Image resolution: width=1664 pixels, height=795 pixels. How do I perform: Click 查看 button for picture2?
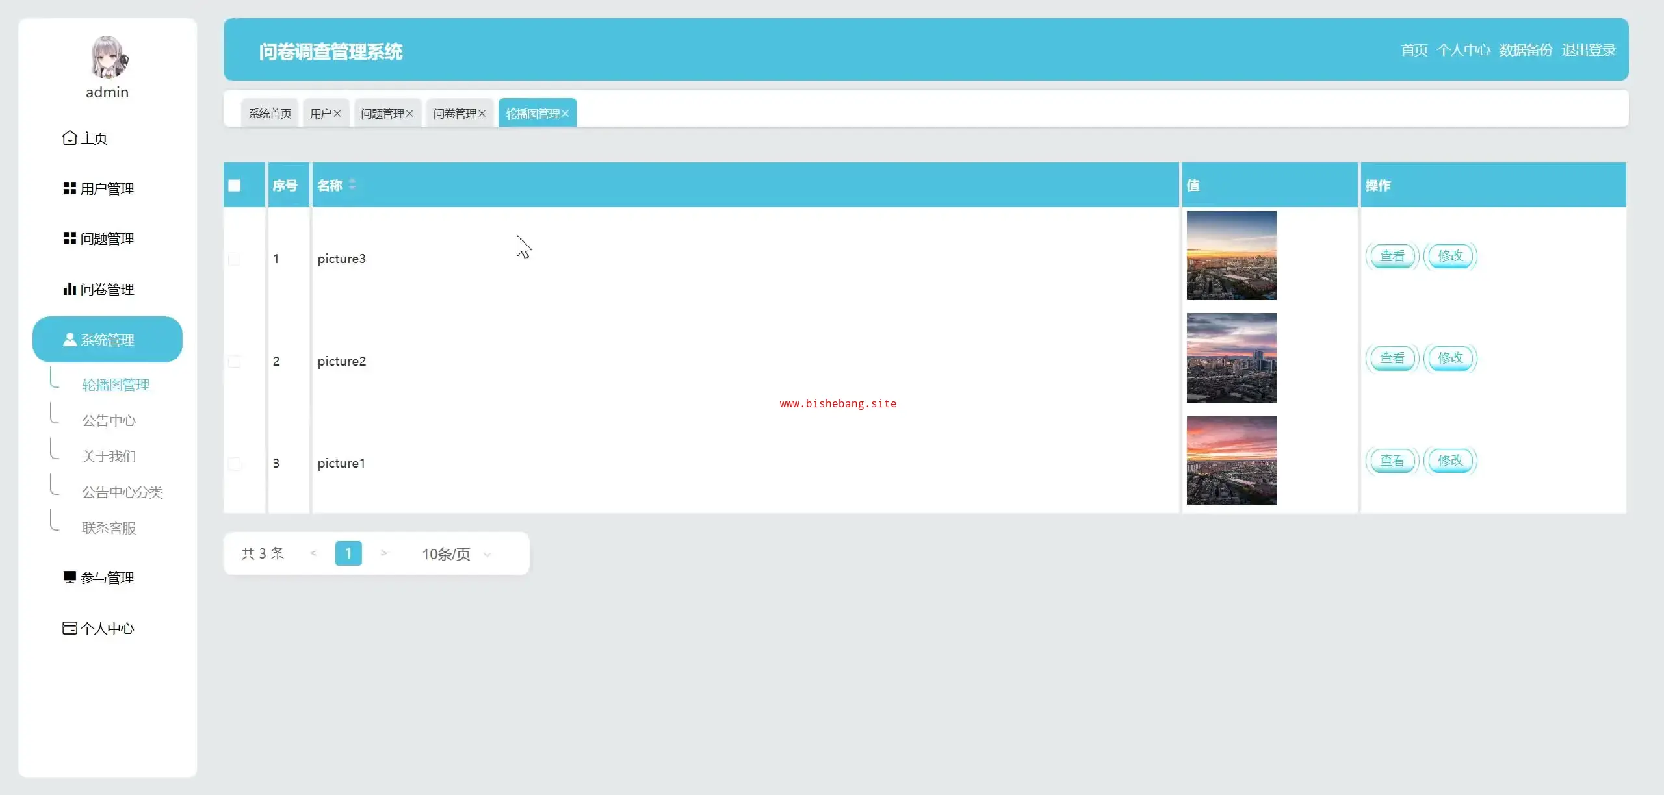pyautogui.click(x=1392, y=358)
